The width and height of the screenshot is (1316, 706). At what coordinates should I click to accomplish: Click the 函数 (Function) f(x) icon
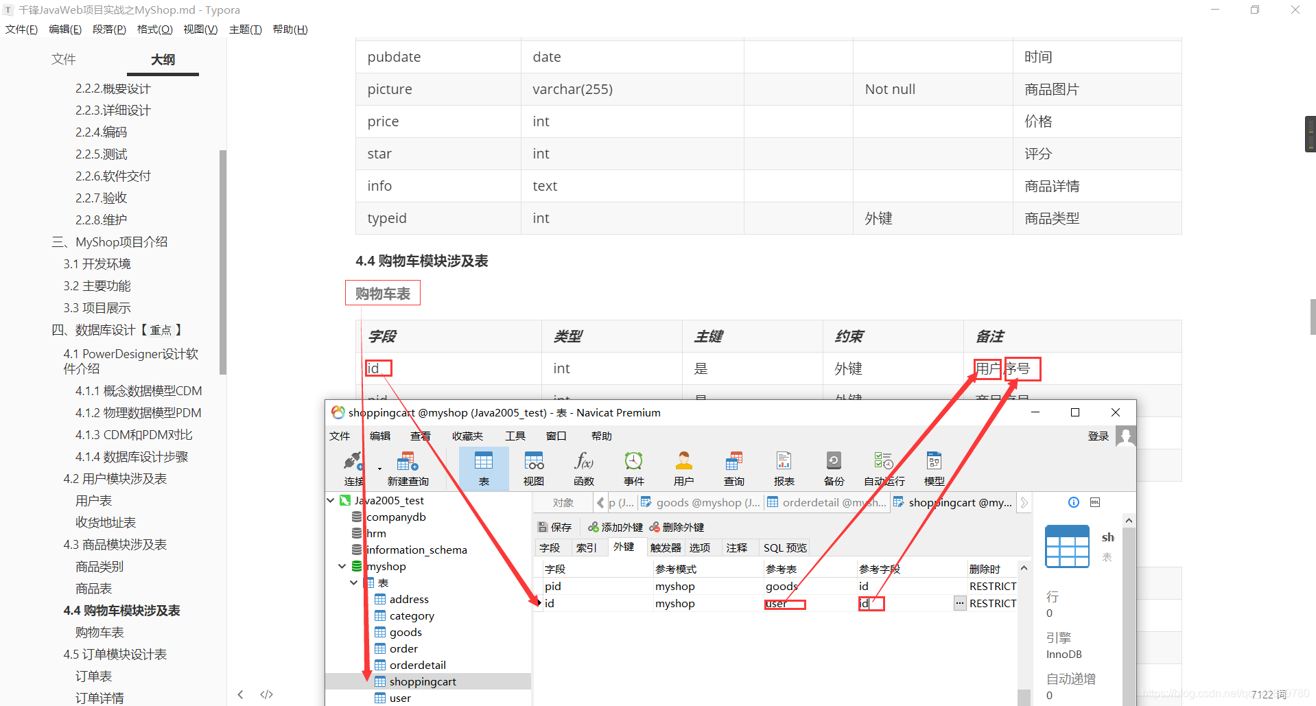tap(584, 469)
